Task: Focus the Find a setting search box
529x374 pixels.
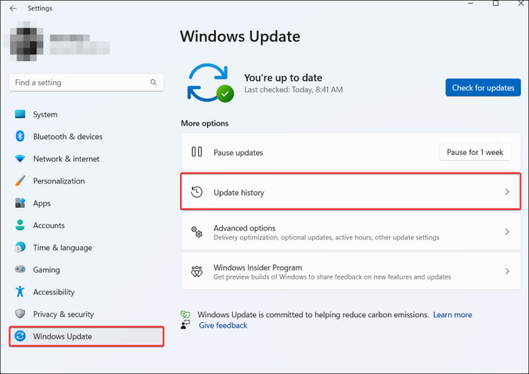Action: (79, 82)
